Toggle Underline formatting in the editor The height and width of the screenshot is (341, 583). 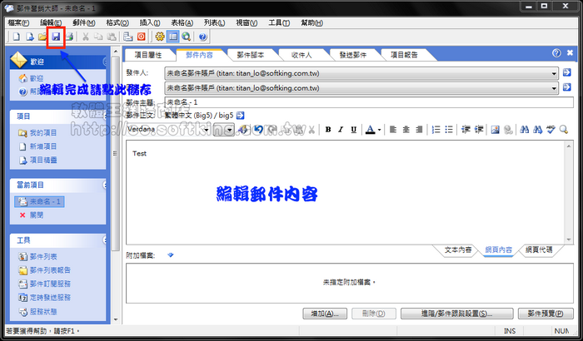(354, 130)
